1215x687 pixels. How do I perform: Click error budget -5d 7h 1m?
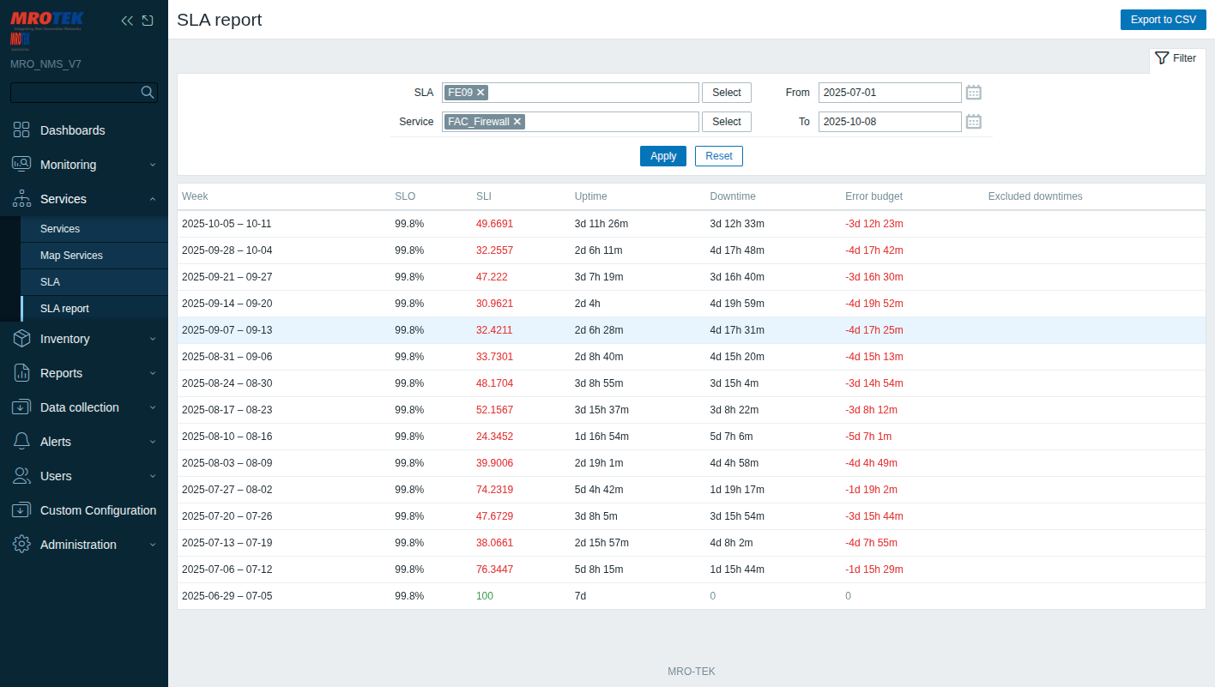coord(868,437)
